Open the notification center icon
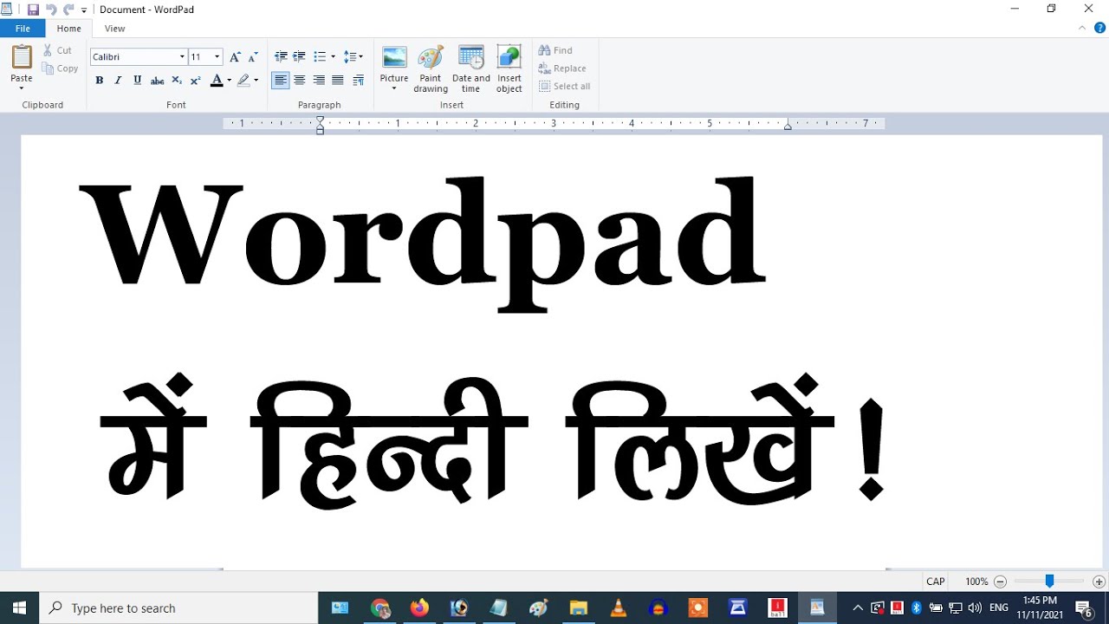The width and height of the screenshot is (1109, 624). tap(1084, 608)
